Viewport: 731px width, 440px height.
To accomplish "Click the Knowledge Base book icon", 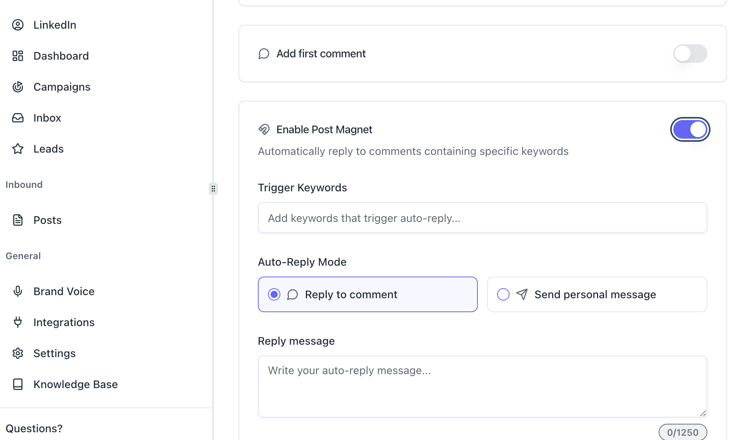I will pyautogui.click(x=18, y=384).
